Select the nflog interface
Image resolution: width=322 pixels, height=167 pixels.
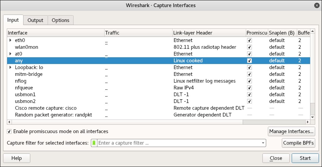click(20, 81)
